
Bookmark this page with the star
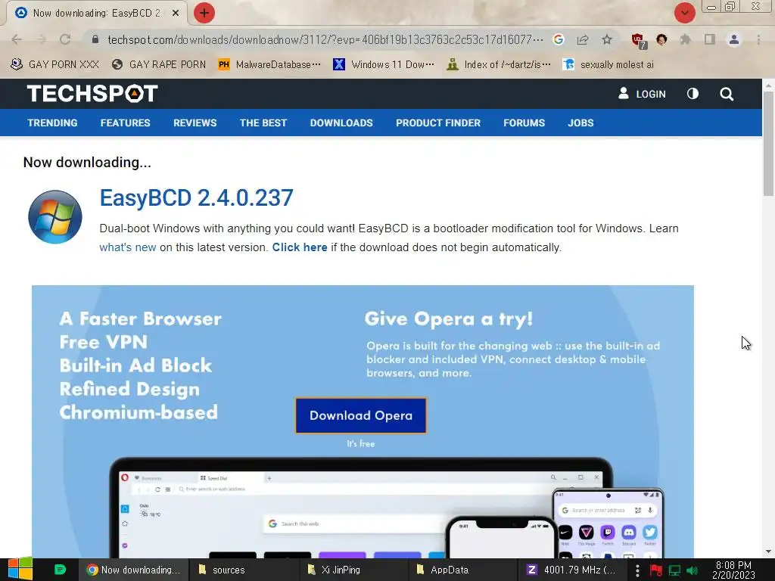(607, 39)
